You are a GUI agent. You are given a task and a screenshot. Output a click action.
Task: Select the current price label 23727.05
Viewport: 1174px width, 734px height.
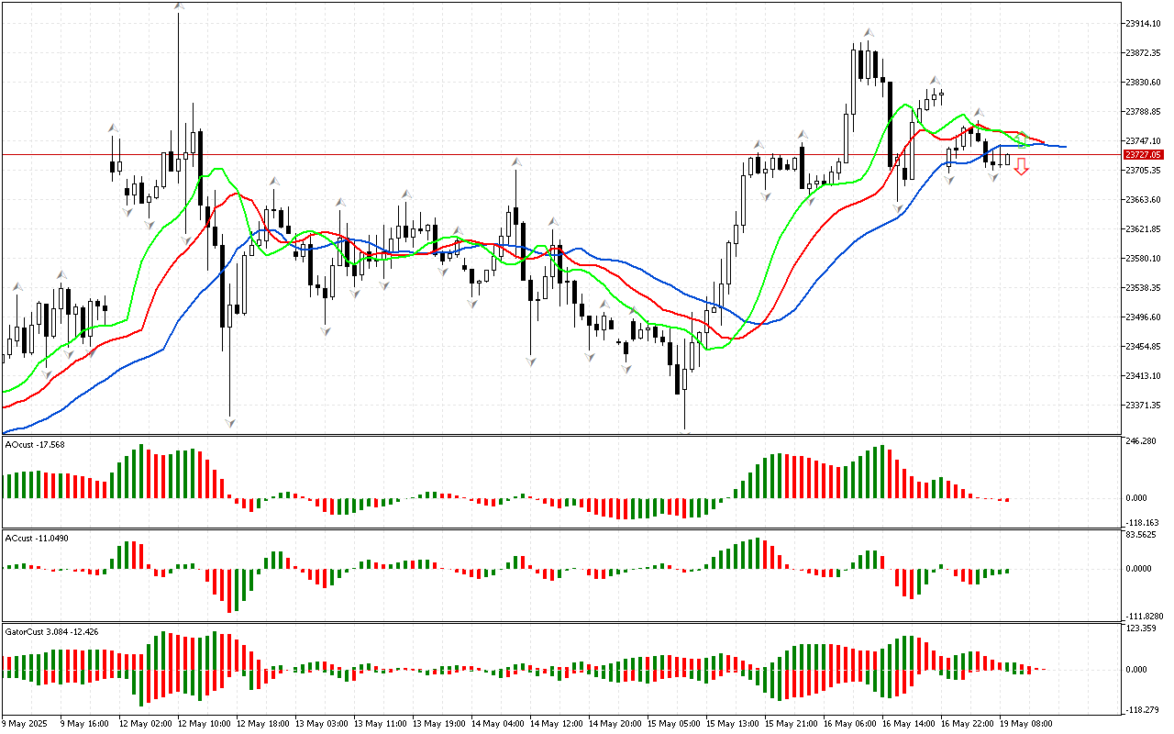coord(1142,155)
